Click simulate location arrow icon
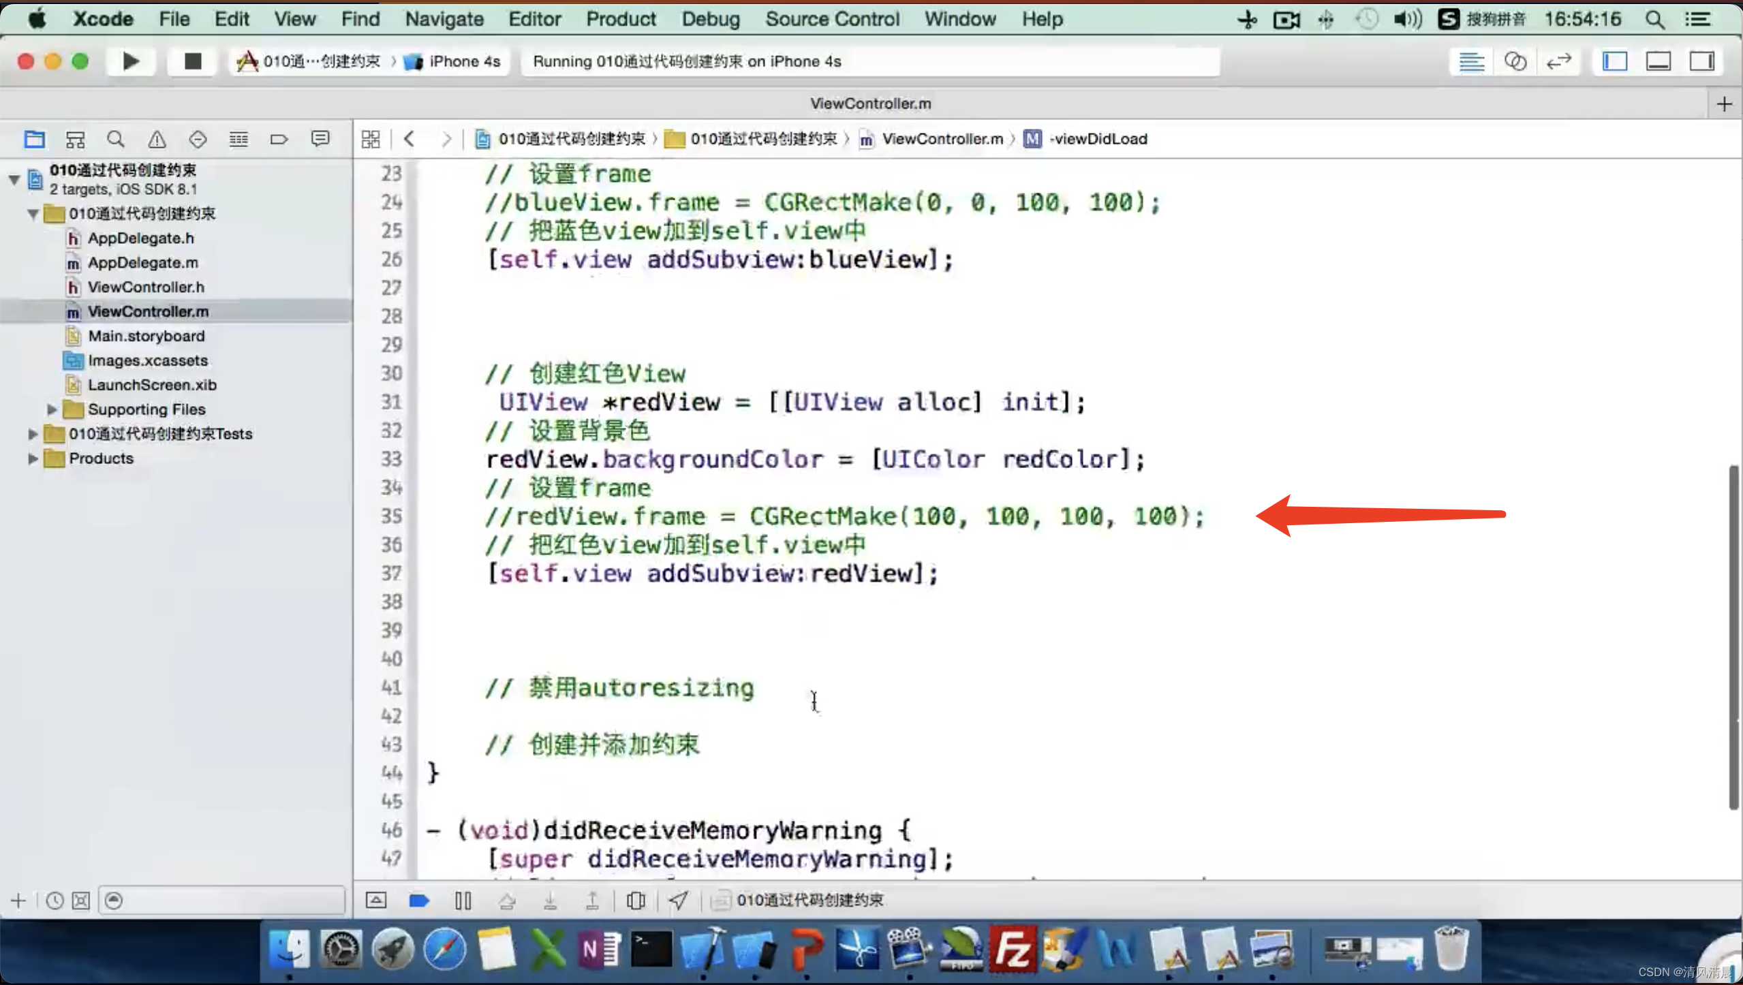This screenshot has height=985, width=1743. click(678, 901)
